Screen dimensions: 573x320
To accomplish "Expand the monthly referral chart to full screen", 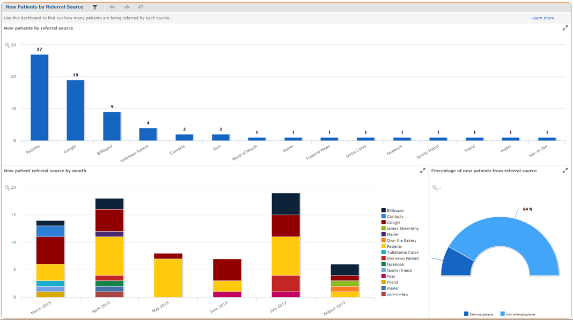I will 422,171.
